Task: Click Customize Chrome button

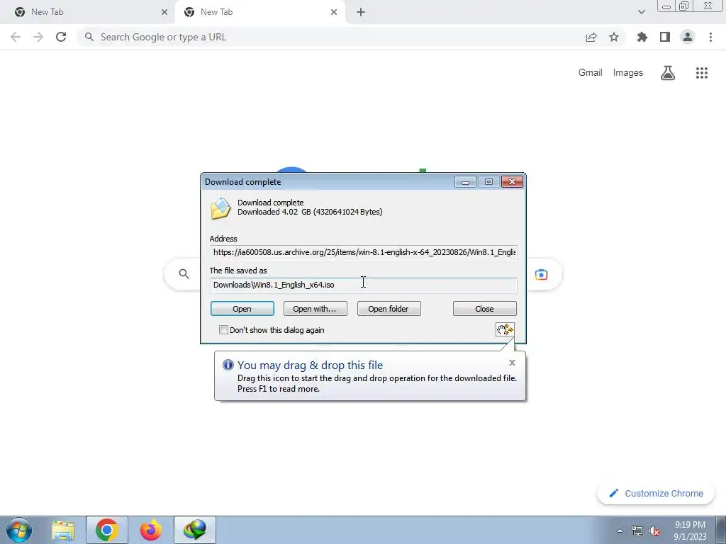Action: [x=656, y=493]
